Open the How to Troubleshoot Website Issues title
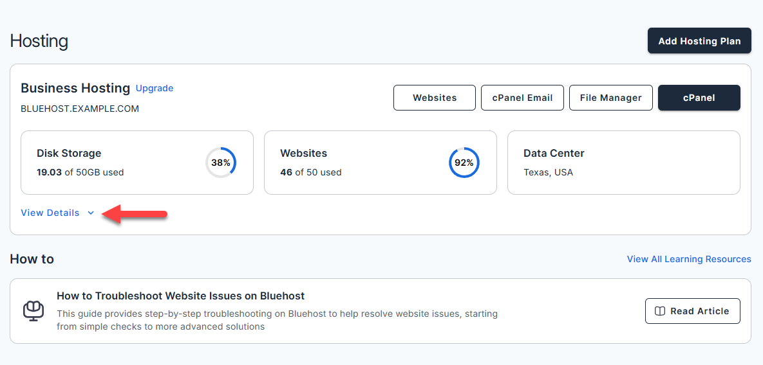 180,296
